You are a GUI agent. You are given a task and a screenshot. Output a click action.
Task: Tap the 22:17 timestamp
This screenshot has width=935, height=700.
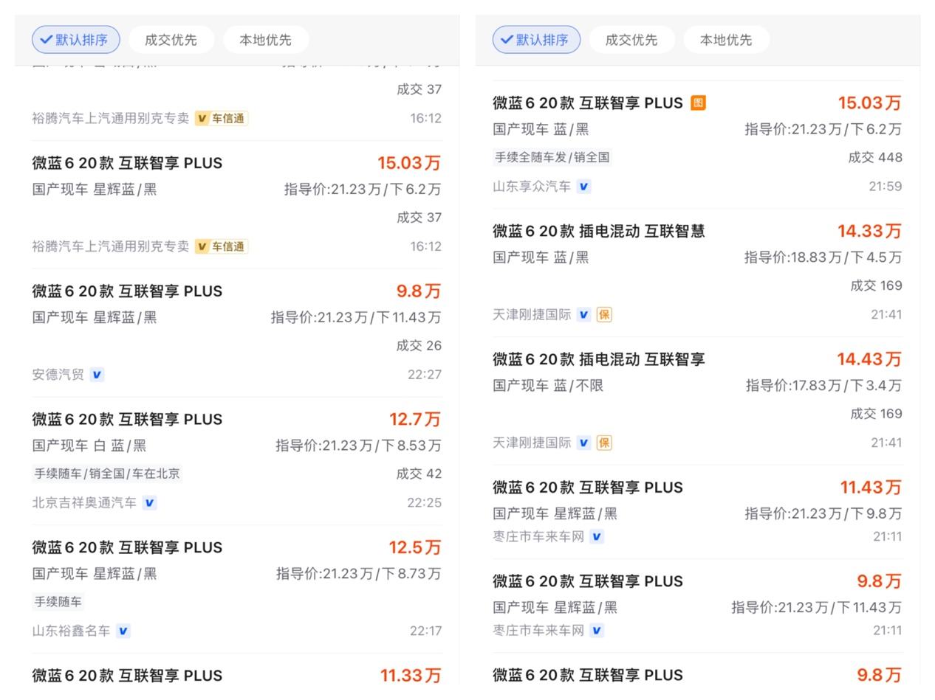(425, 631)
